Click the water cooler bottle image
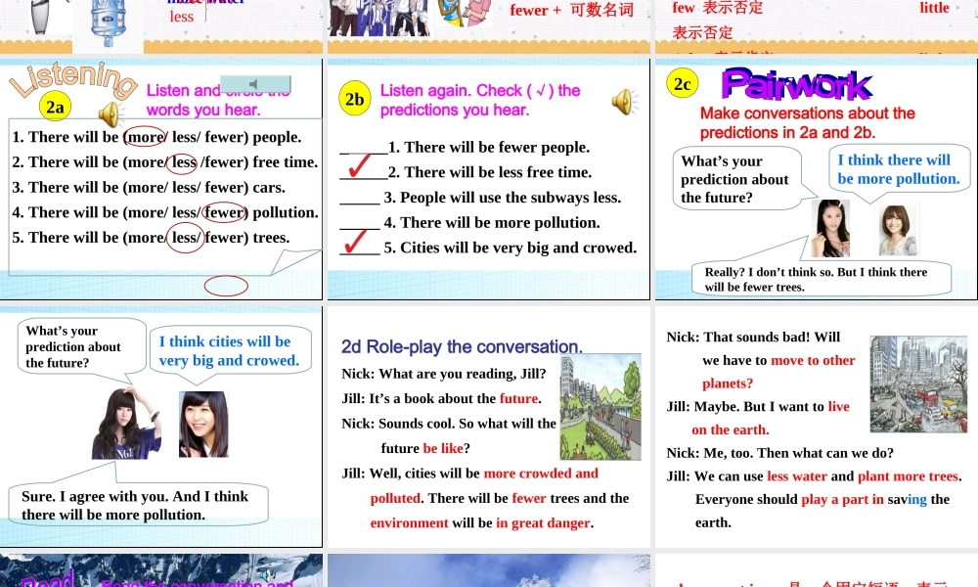 [x=108, y=23]
